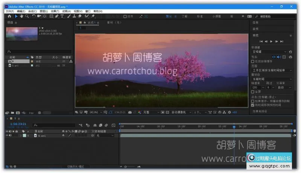Uncheck the 将时间移到预览时间 checkbox
The width and height of the screenshot is (301, 173).
click(x=252, y=105)
